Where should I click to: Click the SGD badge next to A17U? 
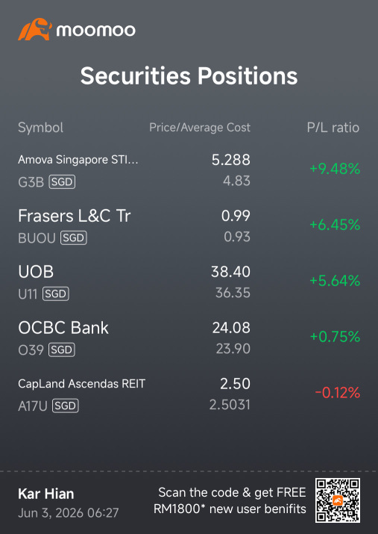pos(66,406)
